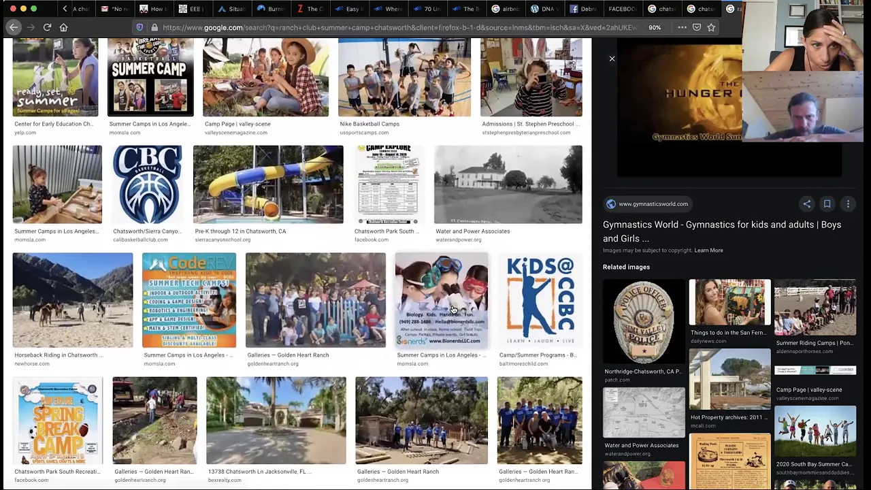The width and height of the screenshot is (871, 490).
Task: Open the CBC Basketball logo image result
Action: (x=147, y=184)
